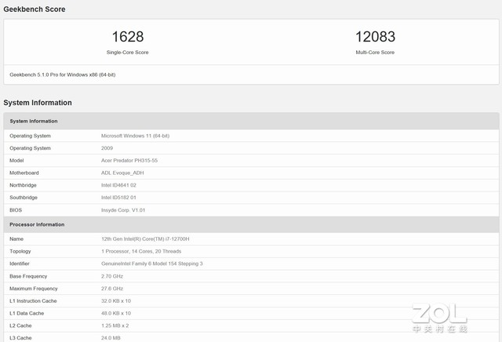Click the BIOS row label
The image size is (502, 342).
16,210
